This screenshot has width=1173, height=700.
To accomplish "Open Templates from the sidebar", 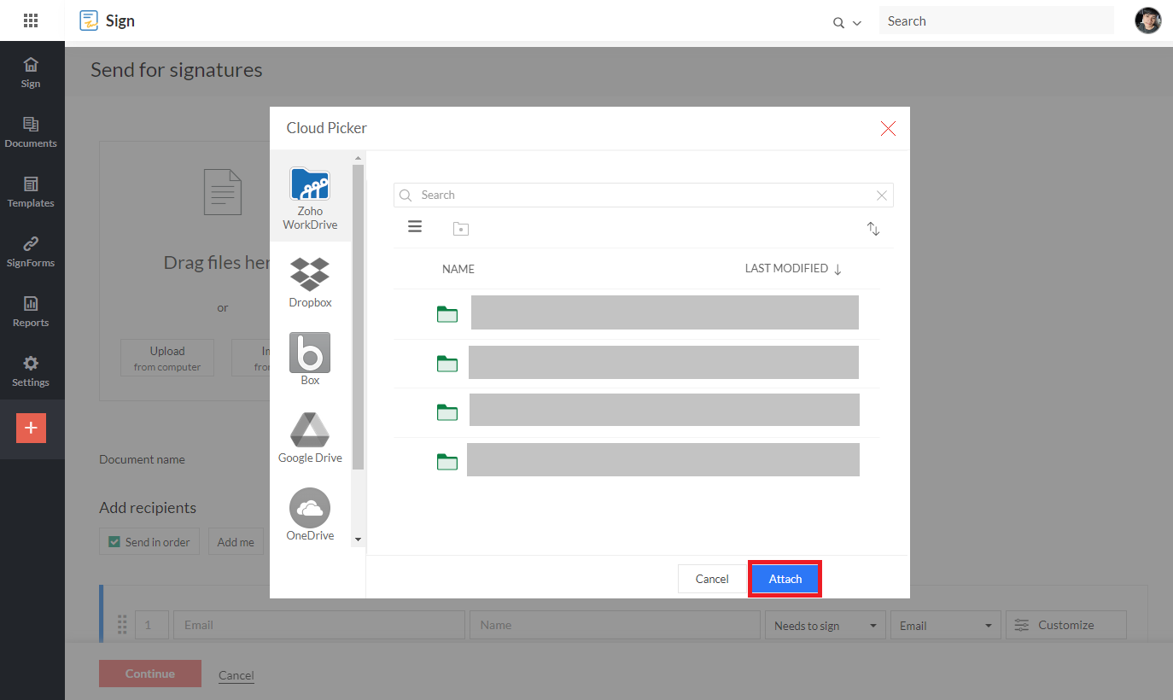I will (31, 192).
